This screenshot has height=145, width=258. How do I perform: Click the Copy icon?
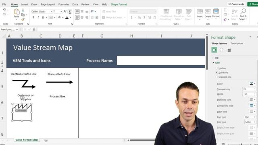click(x=23, y=15)
